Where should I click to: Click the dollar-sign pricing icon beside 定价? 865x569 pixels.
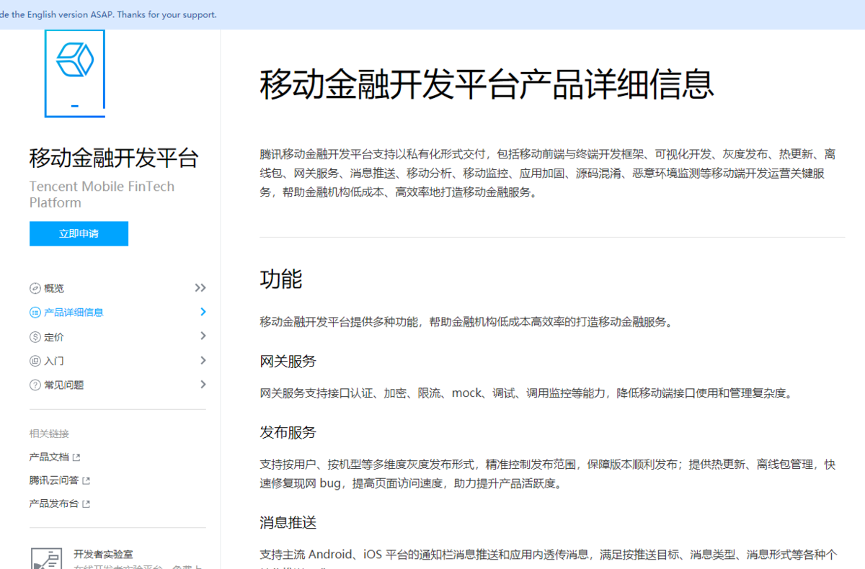[34, 336]
